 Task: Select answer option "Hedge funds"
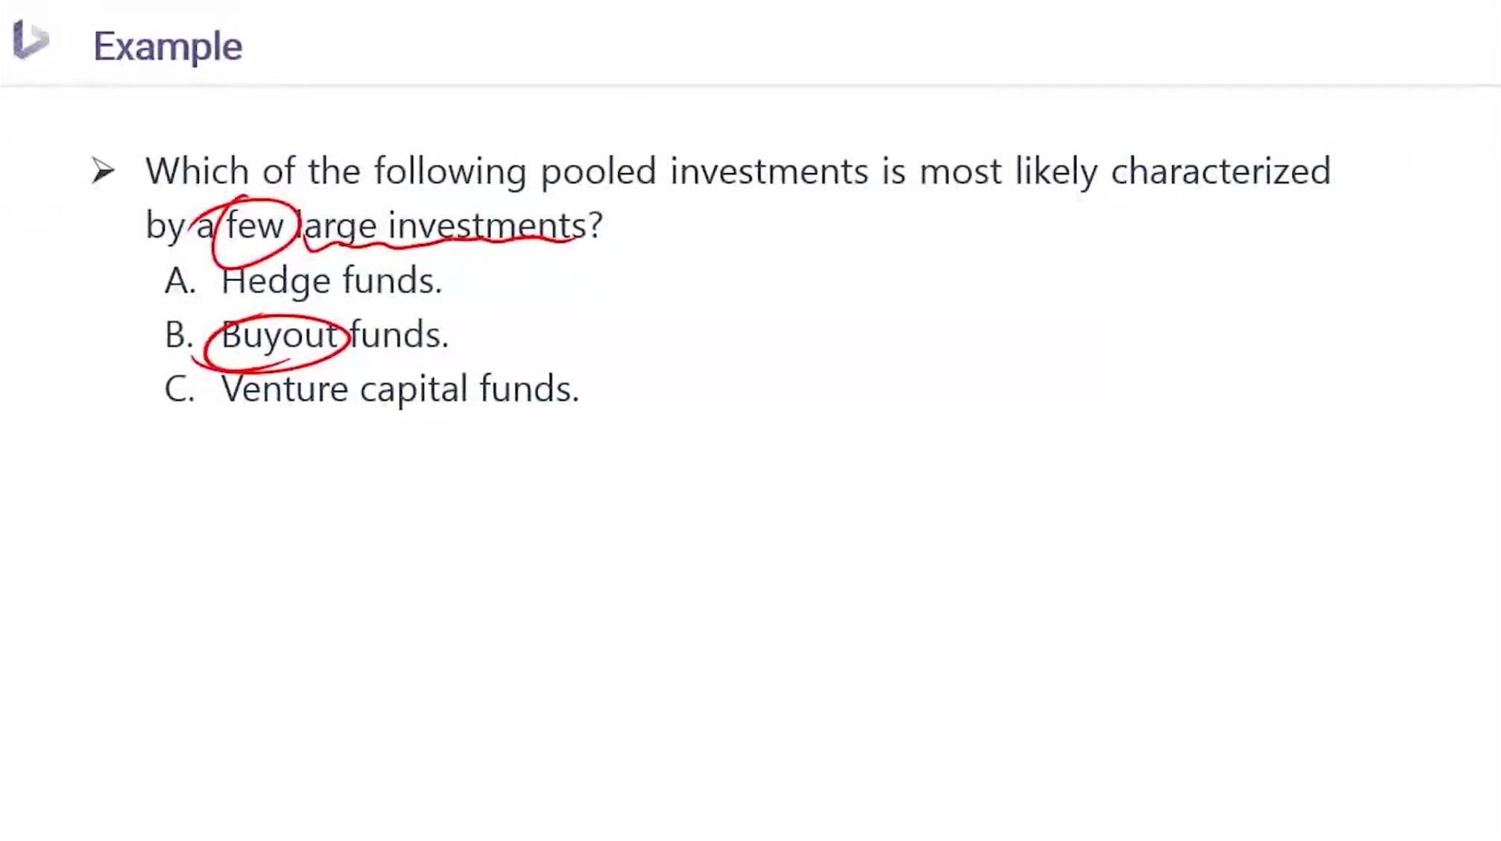[332, 281]
